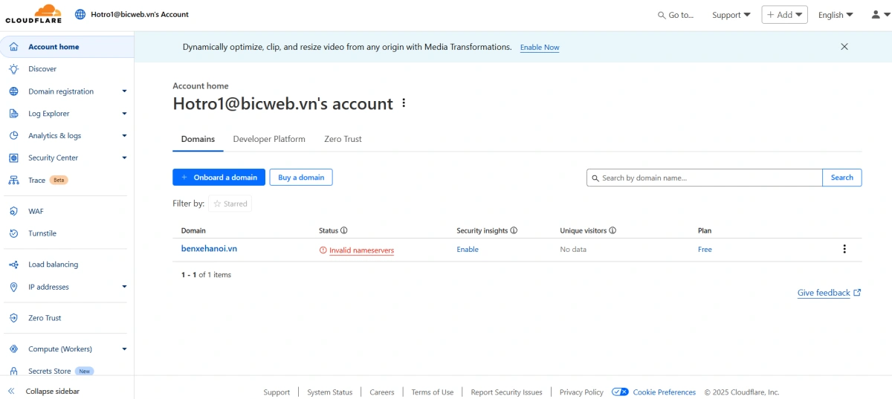Click the Security Center icon
892x399 pixels.
(13, 158)
